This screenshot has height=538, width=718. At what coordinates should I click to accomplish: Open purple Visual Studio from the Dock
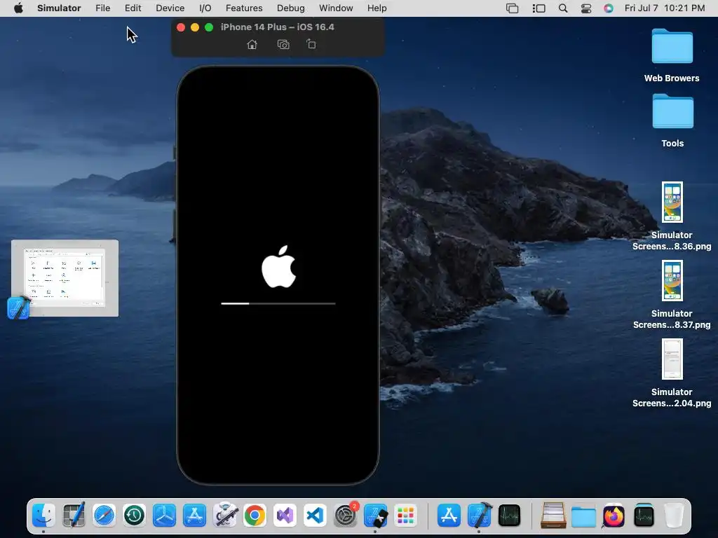click(x=285, y=516)
